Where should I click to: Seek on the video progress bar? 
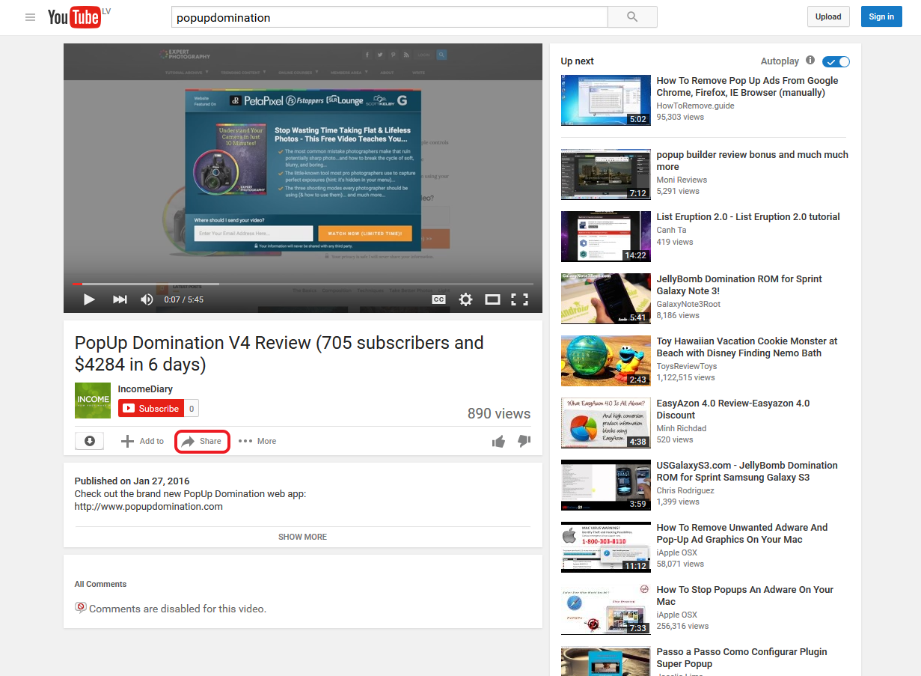tap(303, 284)
